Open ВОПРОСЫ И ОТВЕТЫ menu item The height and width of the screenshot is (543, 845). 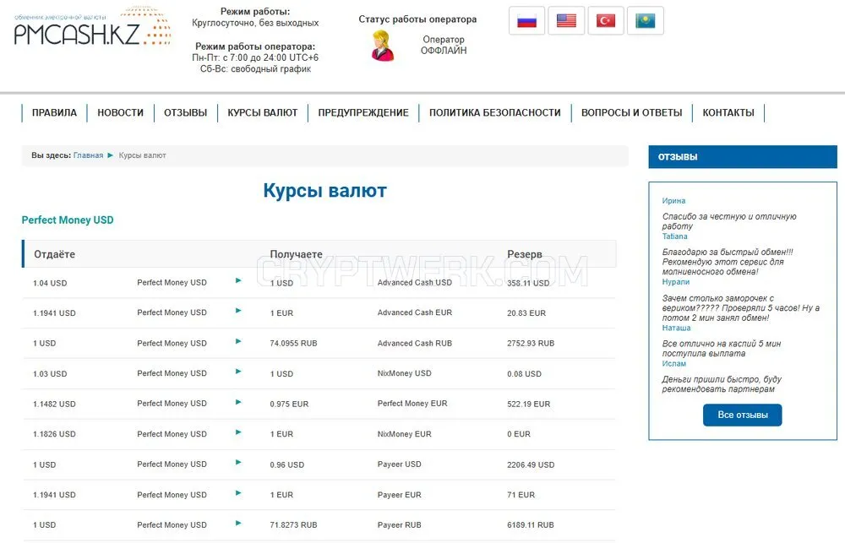(631, 112)
